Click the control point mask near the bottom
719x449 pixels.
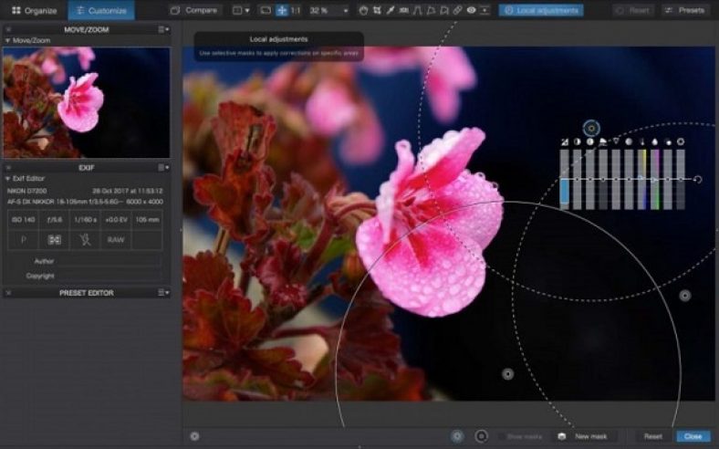click(x=508, y=374)
